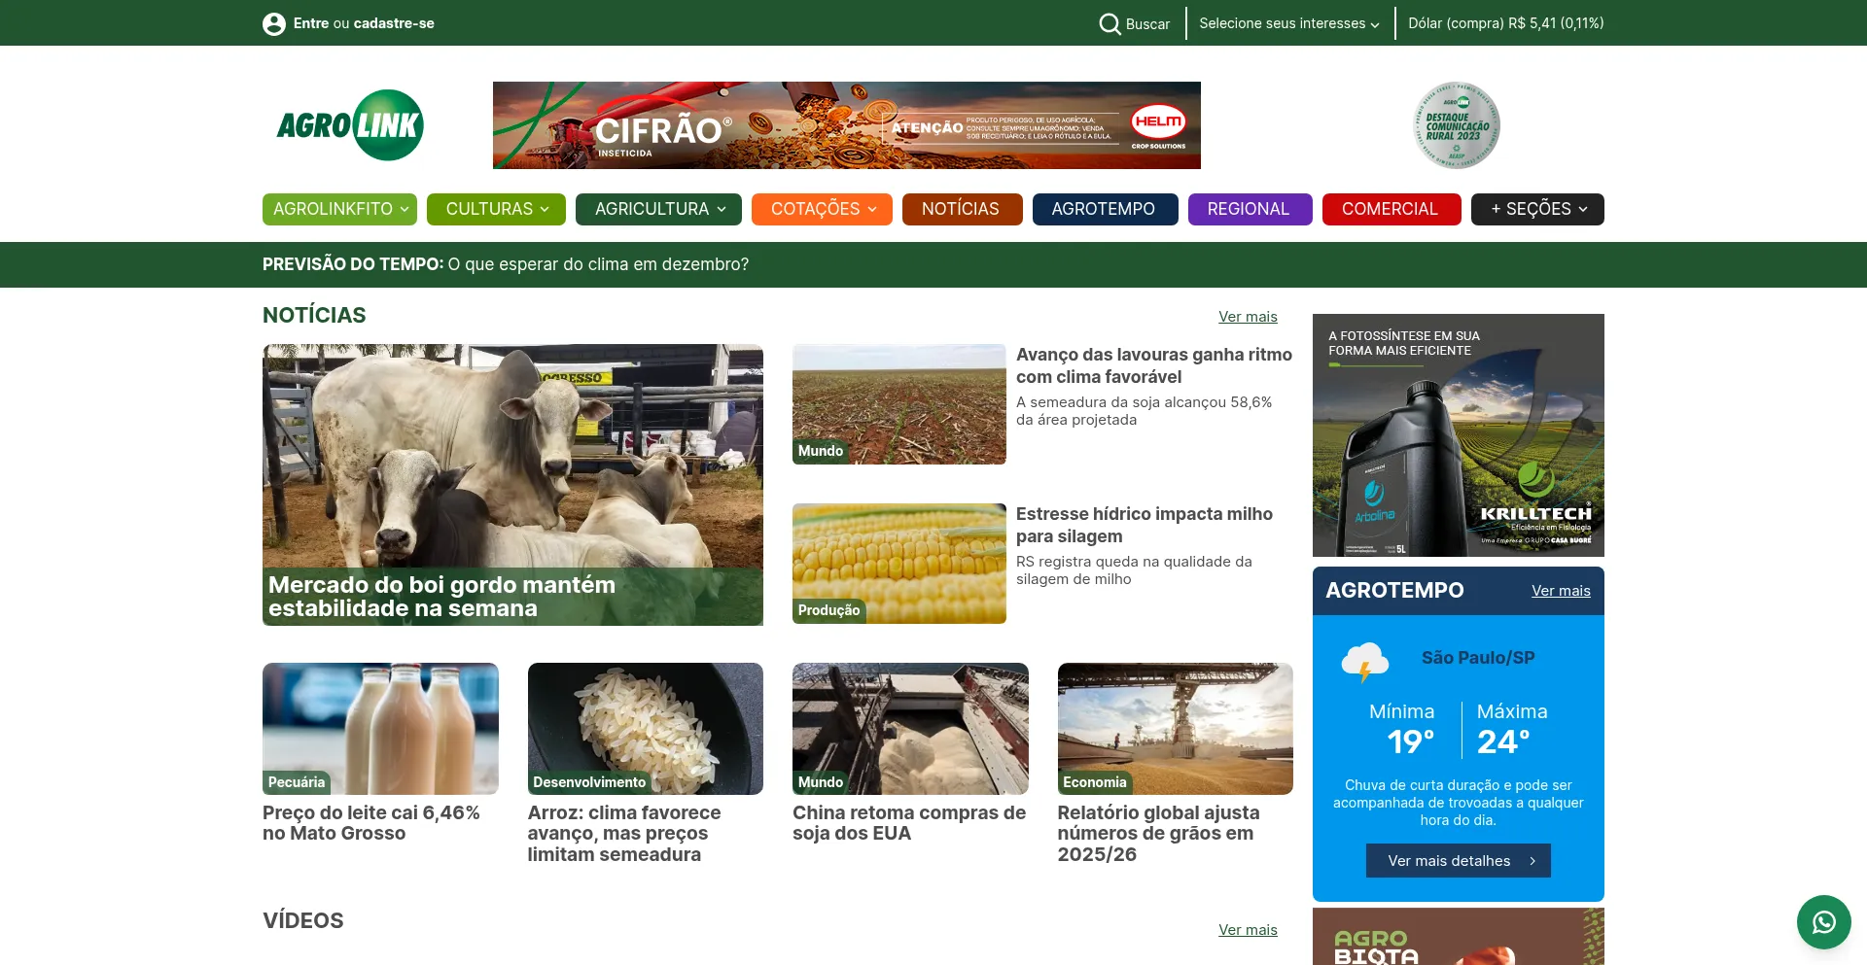Click the arrow on the Ver mais detalhes button
The width and height of the screenshot is (1867, 965).
pos(1533,860)
